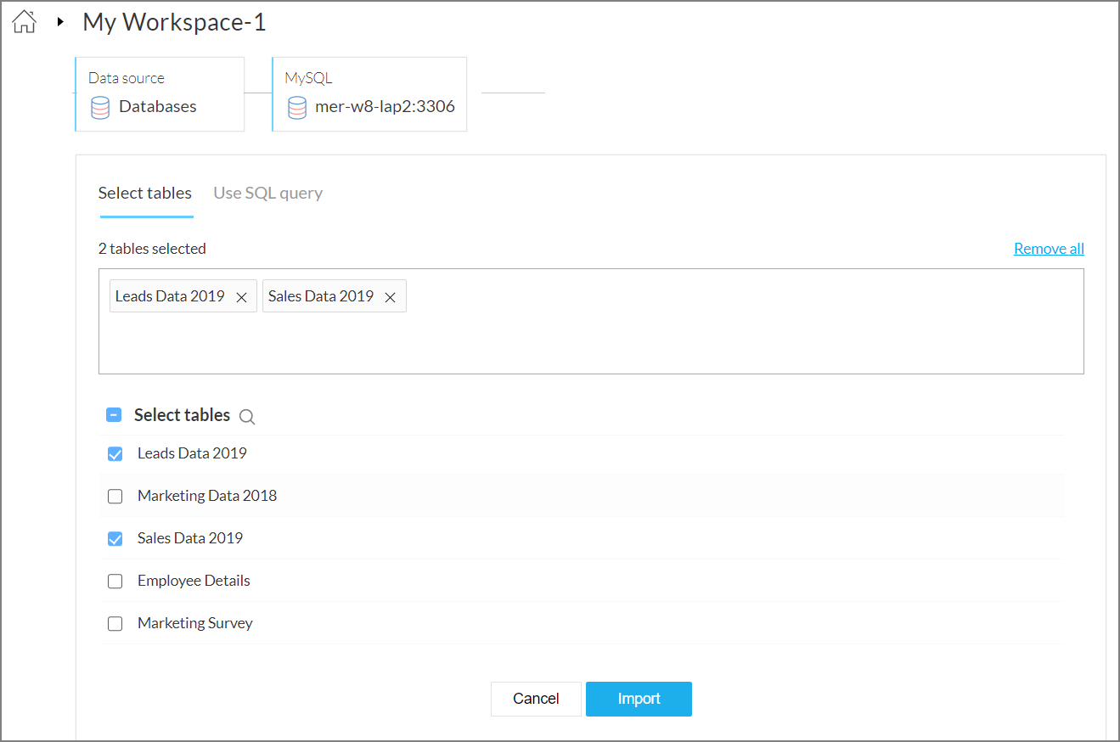Remove the Sales Data 2019 tag

pyautogui.click(x=391, y=297)
